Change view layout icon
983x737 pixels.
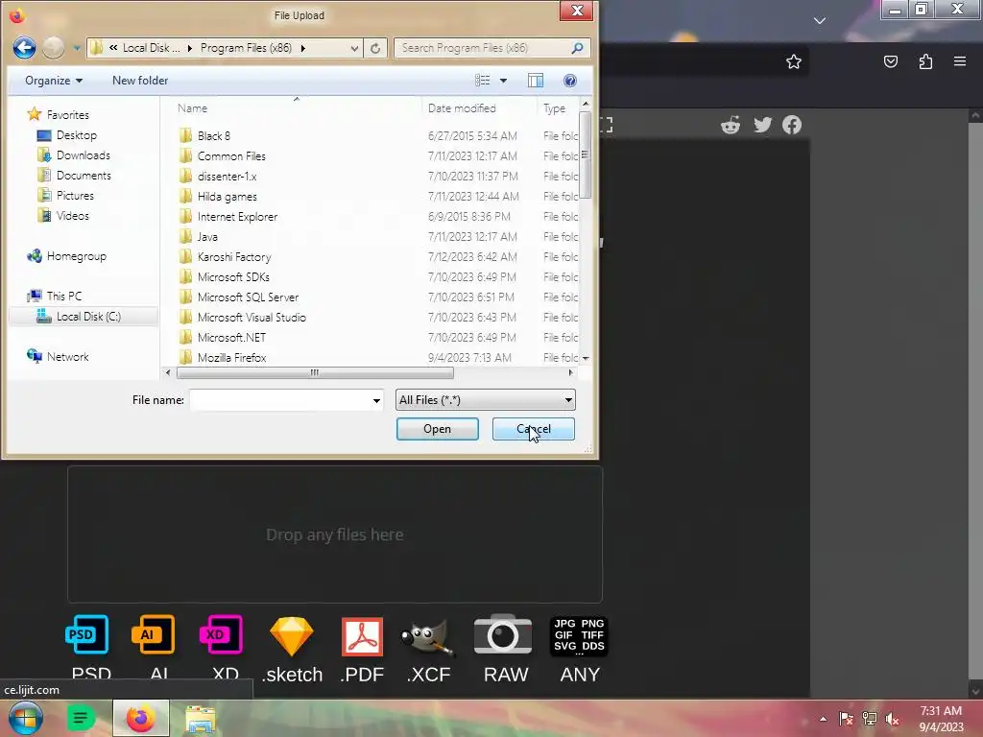482,81
